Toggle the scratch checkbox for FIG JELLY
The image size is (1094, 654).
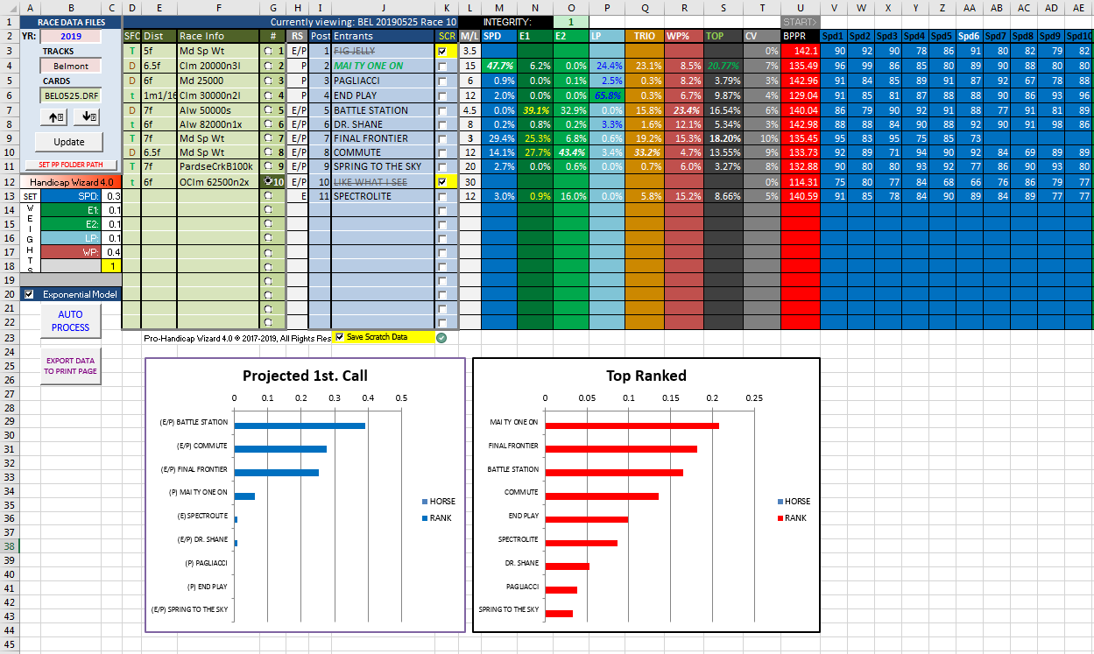point(442,52)
